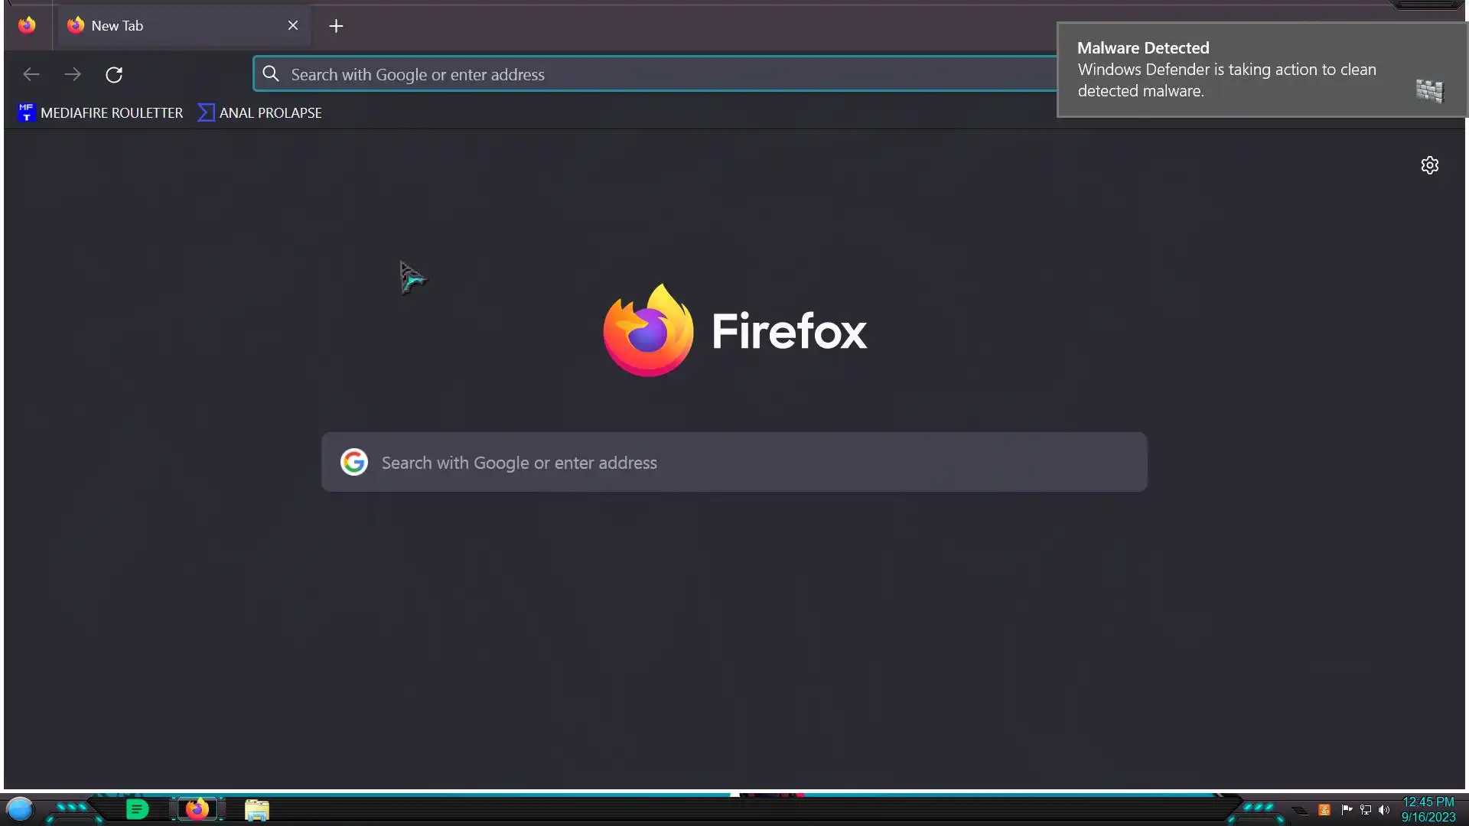Screen dimensions: 1469x826
Task: Go back using the back arrow
Action: 31,75
